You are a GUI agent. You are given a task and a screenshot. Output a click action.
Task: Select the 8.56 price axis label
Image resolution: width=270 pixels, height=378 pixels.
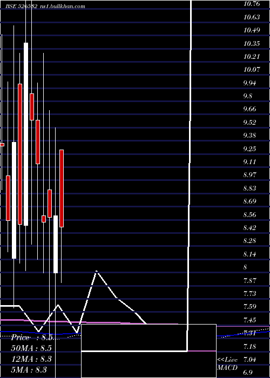click(249, 214)
